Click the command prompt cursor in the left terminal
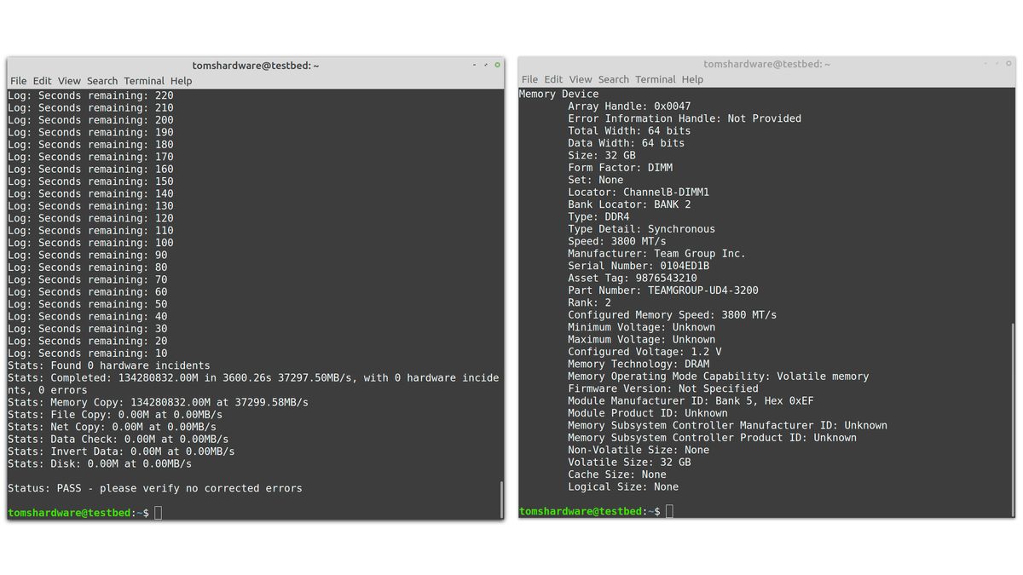 [159, 513]
